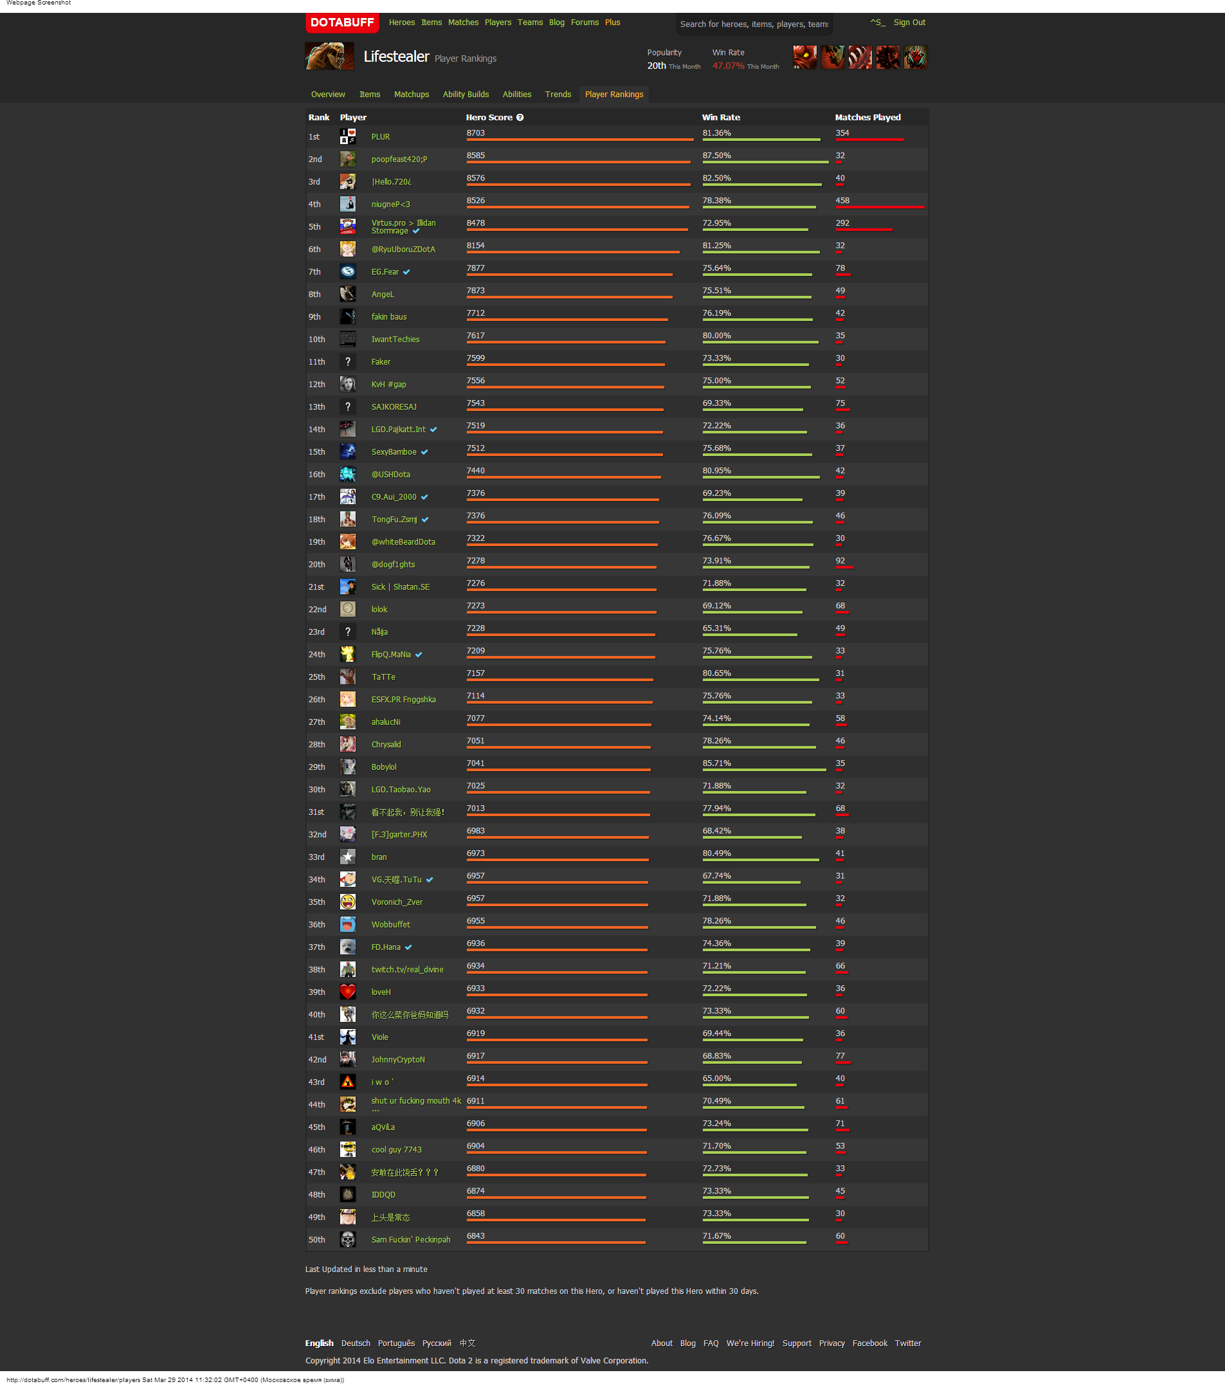Click the first related hero icon in header

(x=804, y=57)
